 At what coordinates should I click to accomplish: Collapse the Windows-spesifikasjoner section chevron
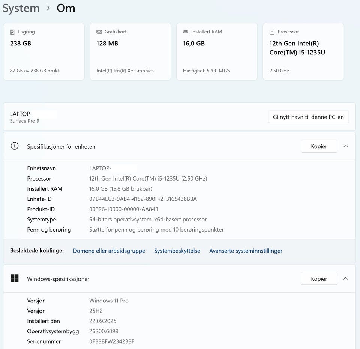[346, 278]
